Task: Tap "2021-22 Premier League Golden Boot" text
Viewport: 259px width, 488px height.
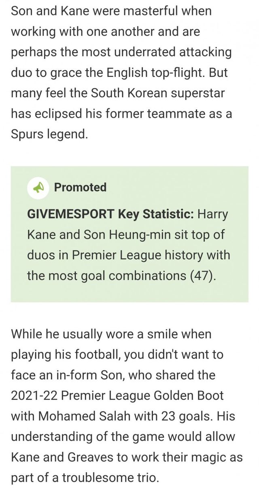Action: pyautogui.click(x=117, y=396)
